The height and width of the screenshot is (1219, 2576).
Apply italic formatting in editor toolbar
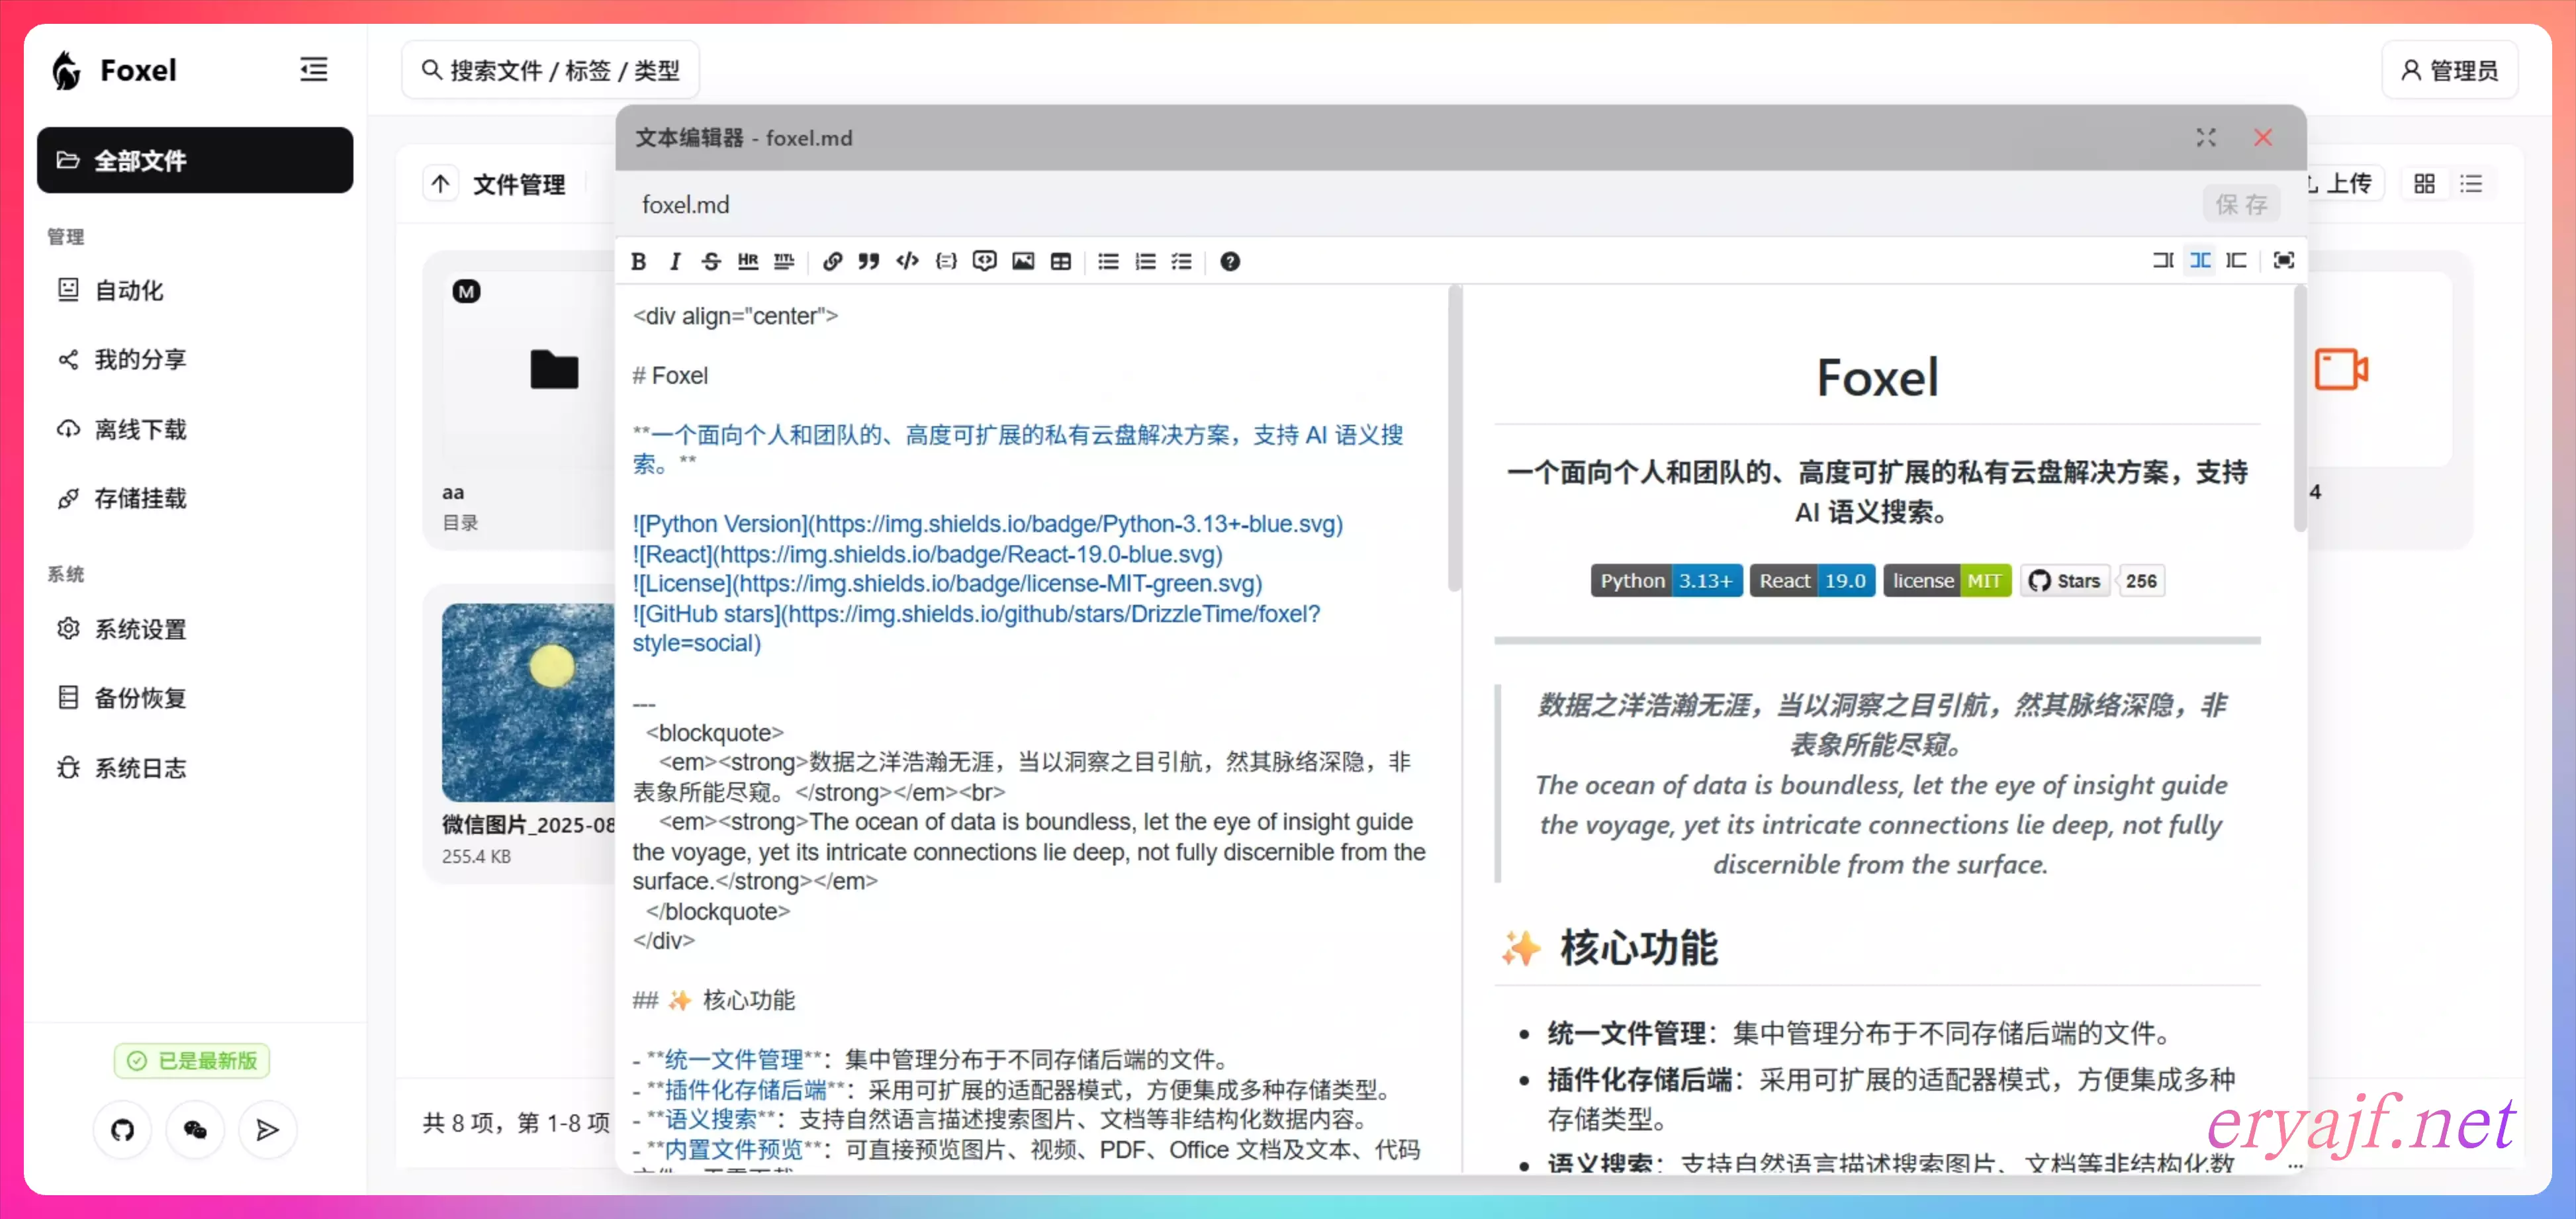[675, 261]
